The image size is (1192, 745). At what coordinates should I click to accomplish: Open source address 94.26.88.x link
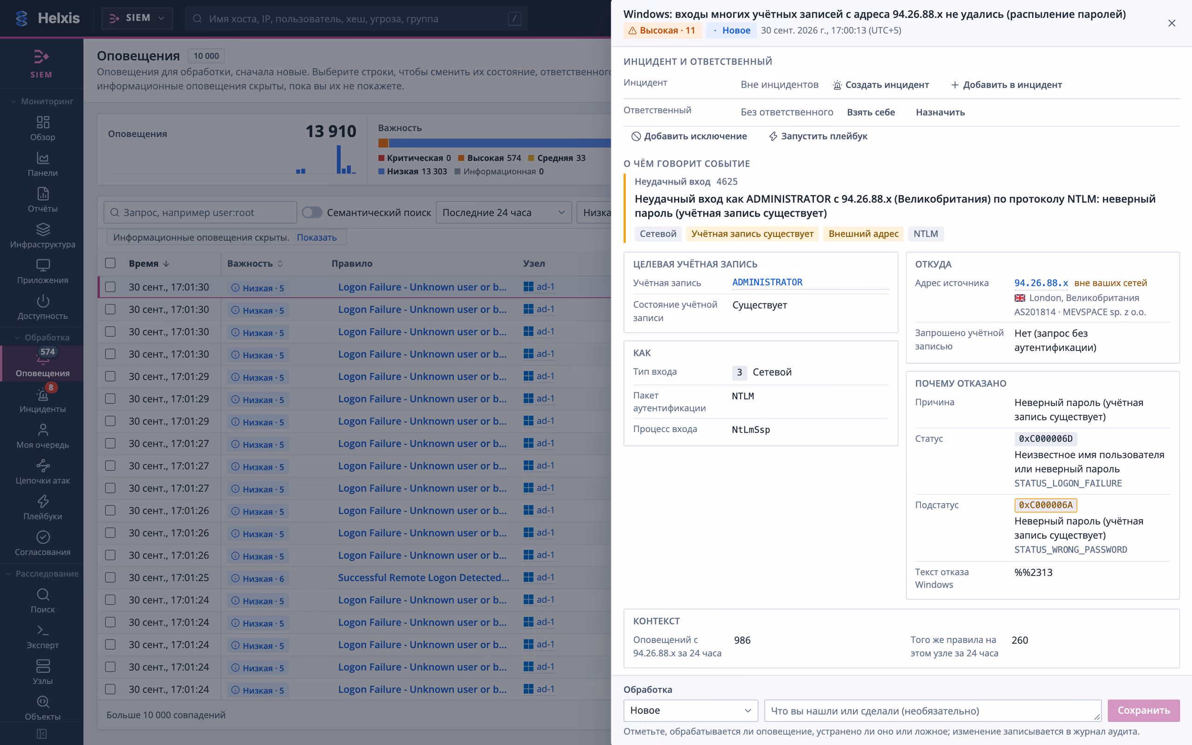coord(1041,283)
